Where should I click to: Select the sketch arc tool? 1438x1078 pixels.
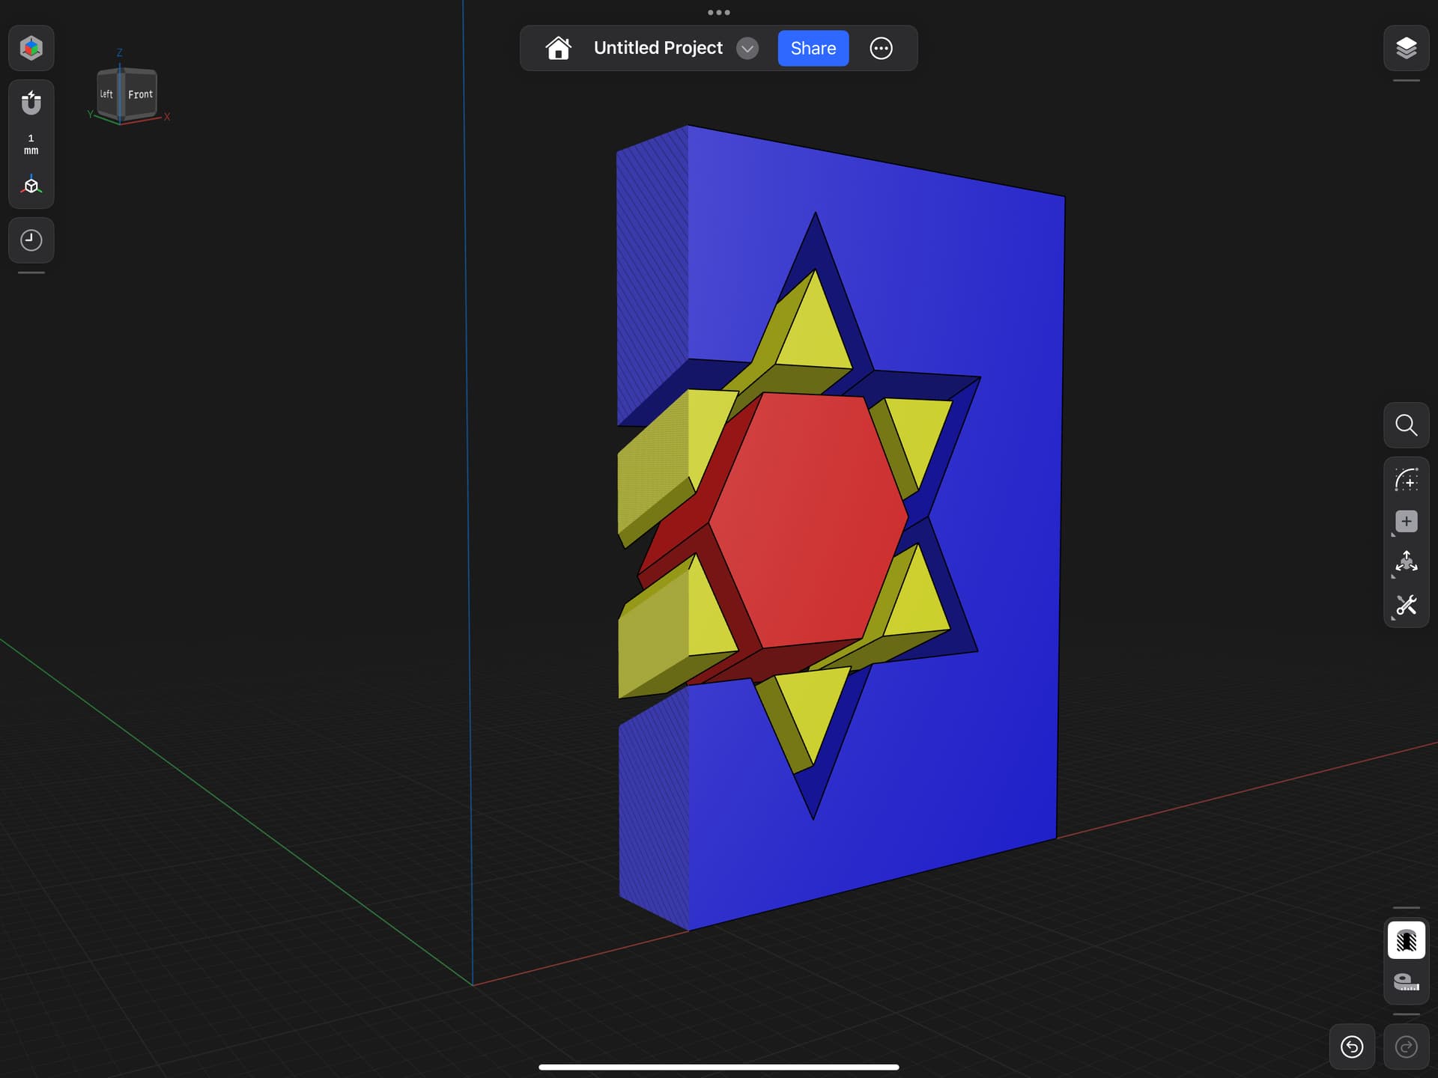(1406, 480)
